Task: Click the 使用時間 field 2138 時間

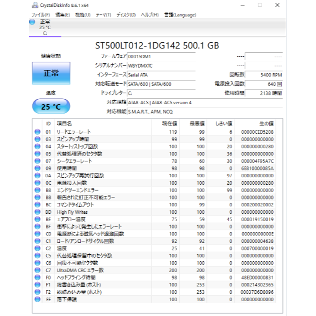Action: (264, 93)
